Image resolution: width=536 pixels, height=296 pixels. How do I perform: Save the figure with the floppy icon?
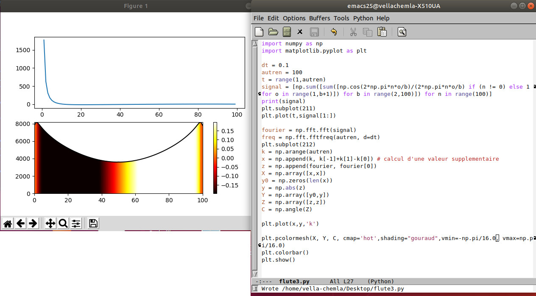click(x=93, y=223)
